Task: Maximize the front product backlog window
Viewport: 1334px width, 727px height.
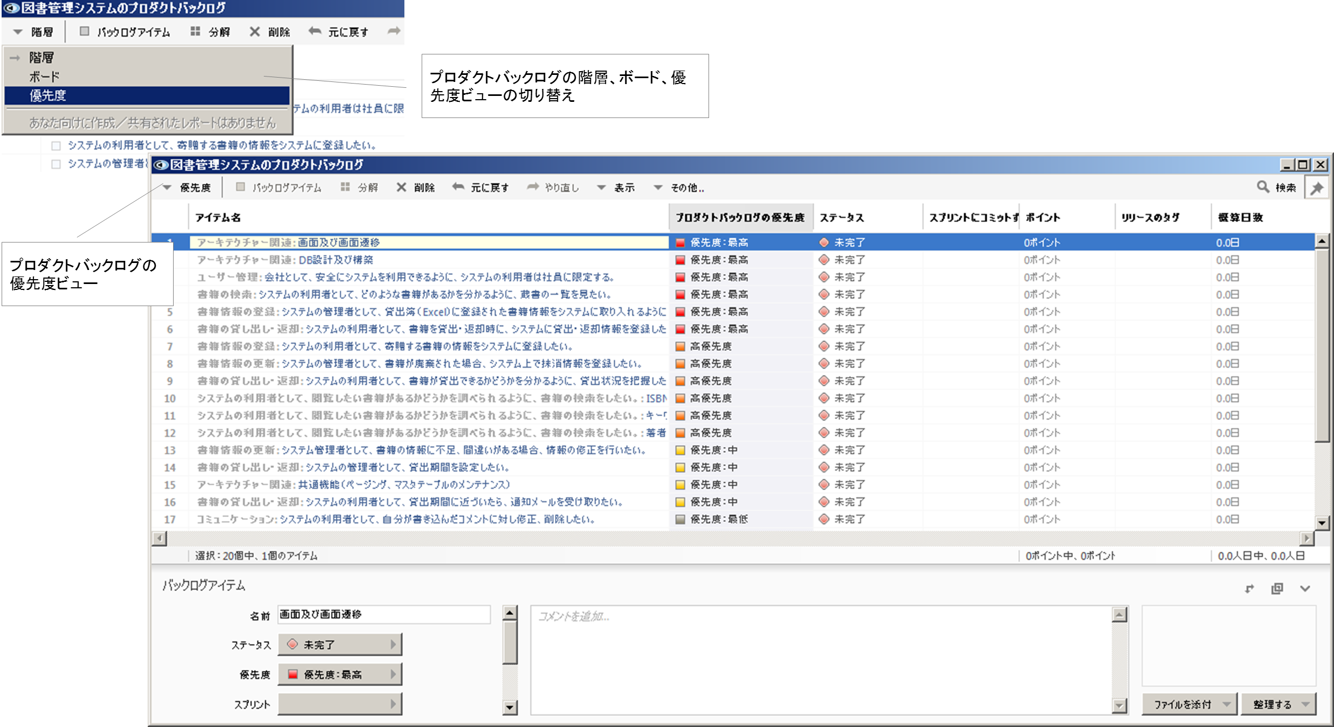Action: [x=1303, y=165]
